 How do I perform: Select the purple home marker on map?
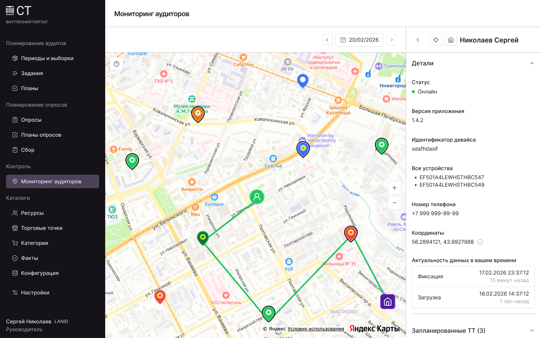[388, 302]
